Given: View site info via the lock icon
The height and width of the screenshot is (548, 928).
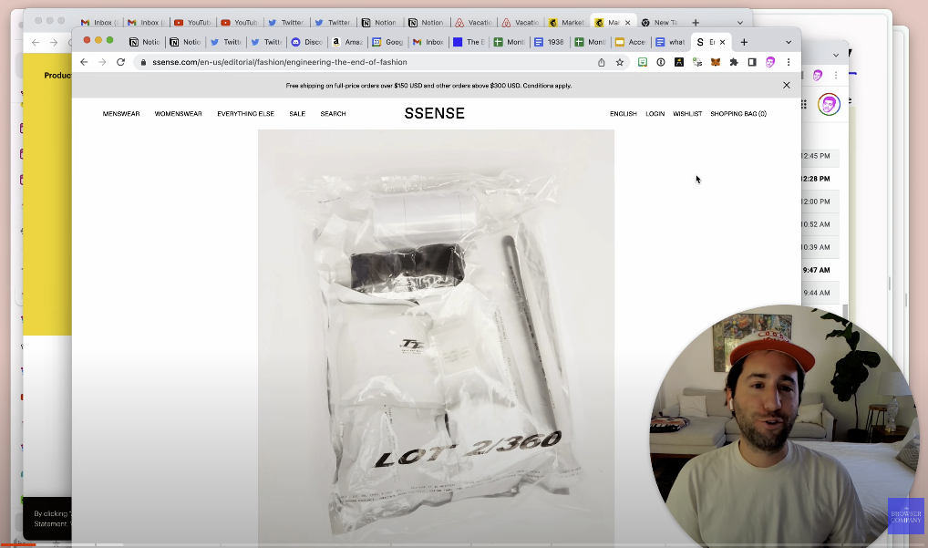Looking at the screenshot, I should (143, 62).
